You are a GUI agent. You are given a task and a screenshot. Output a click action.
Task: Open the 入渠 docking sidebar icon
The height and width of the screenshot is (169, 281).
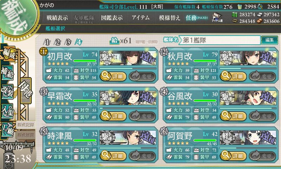(7, 111)
